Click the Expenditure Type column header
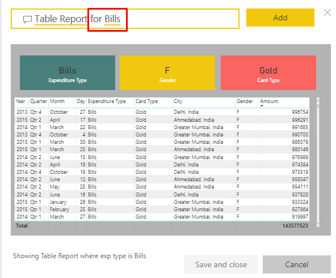Image resolution: width=336 pixels, height=278 pixels. [x=107, y=101]
